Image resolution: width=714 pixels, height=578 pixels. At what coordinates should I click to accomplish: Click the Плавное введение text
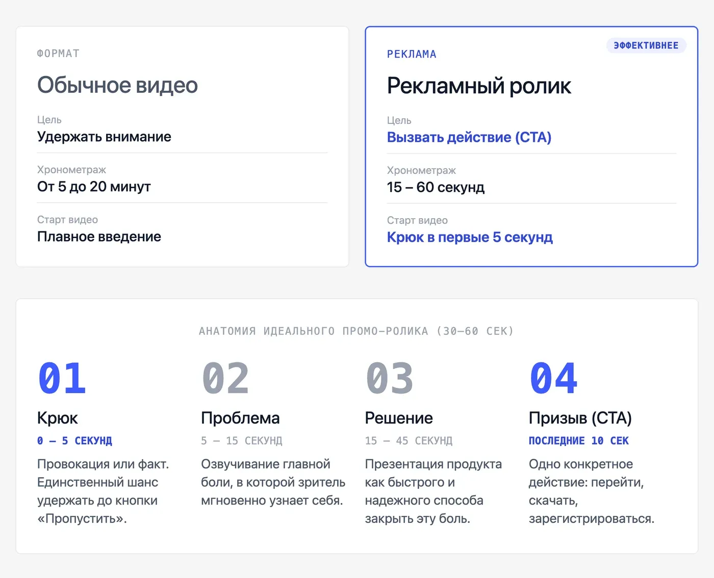[x=99, y=237]
